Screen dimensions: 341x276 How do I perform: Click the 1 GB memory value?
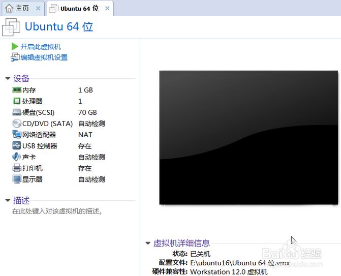85,90
